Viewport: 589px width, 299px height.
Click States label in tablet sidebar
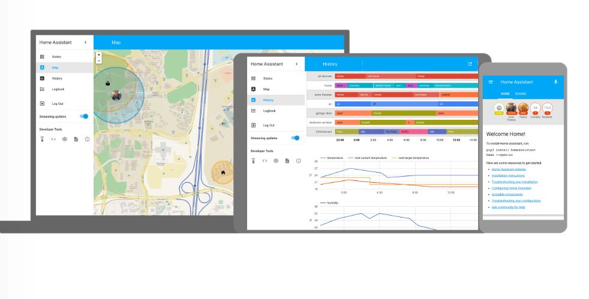(x=268, y=78)
